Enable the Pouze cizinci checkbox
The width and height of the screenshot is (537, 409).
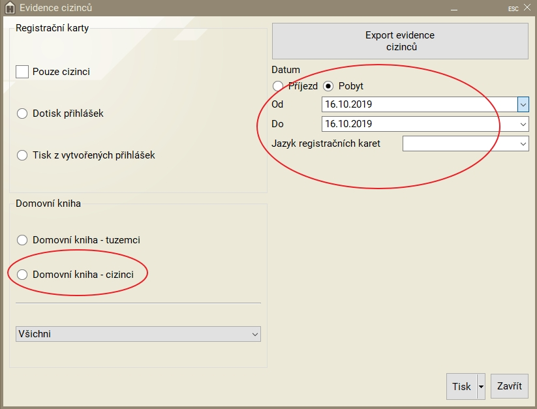(x=22, y=72)
